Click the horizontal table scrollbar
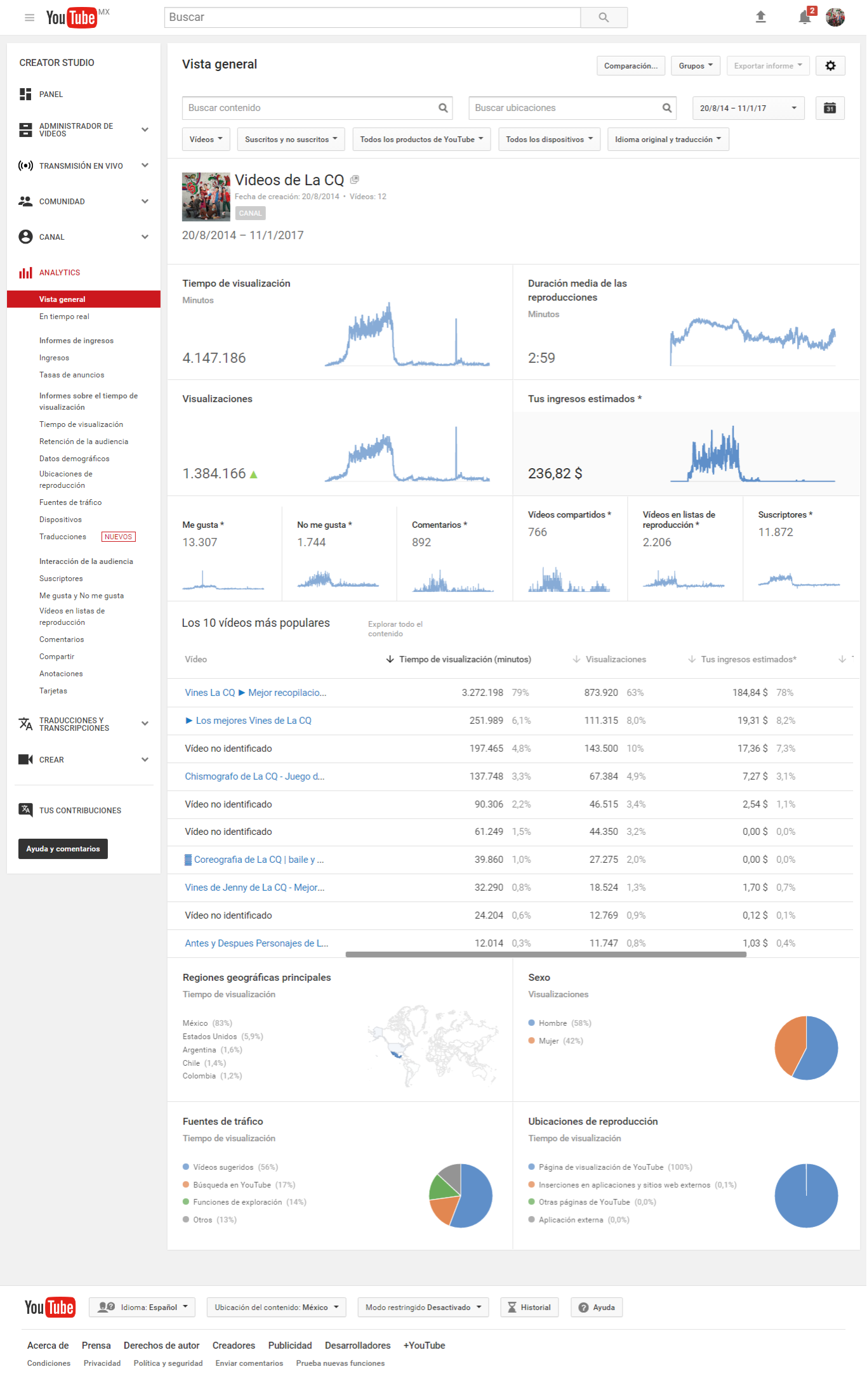867x1390 pixels. click(546, 954)
